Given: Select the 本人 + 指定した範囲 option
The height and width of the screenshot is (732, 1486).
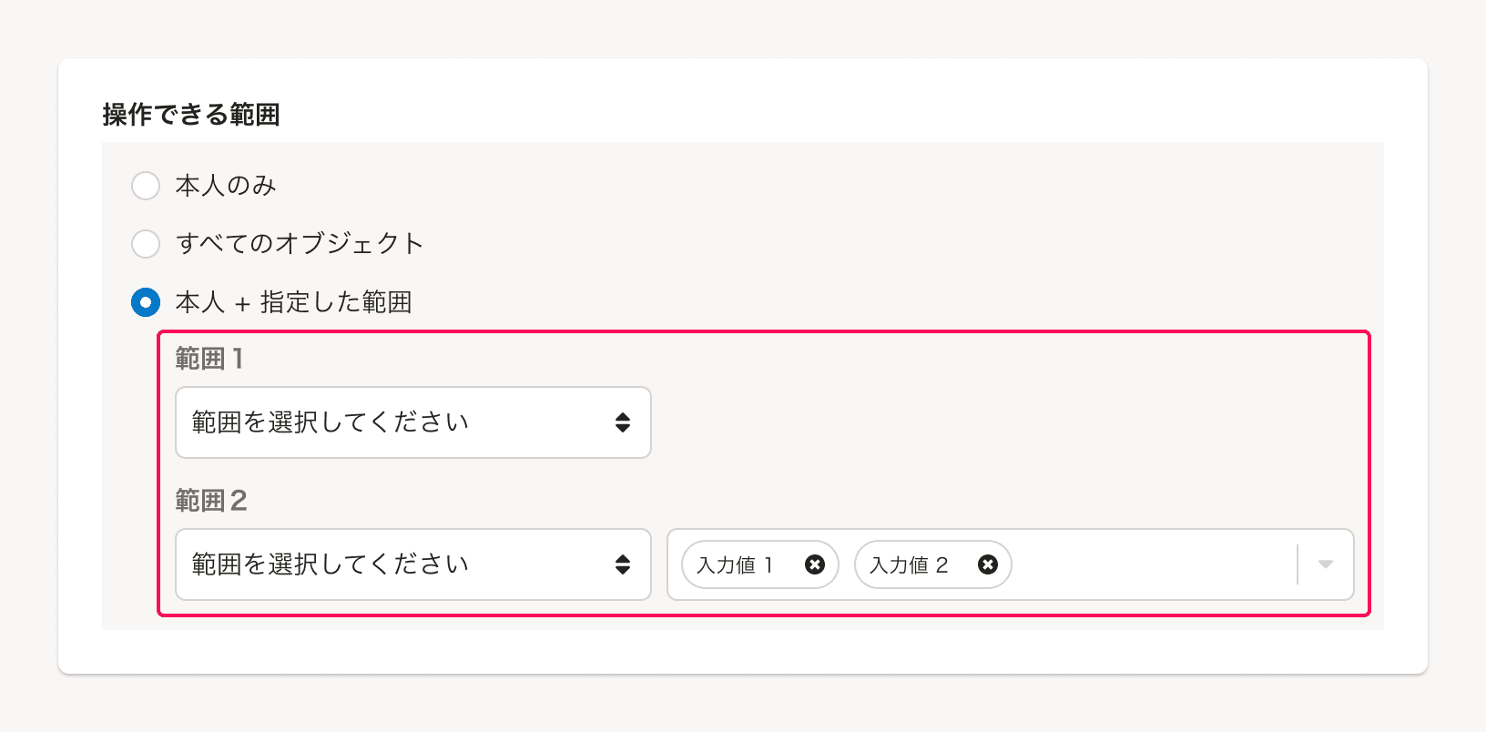Looking at the screenshot, I should [145, 302].
